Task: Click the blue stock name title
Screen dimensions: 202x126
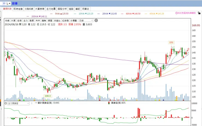Action: tap(15, 4)
